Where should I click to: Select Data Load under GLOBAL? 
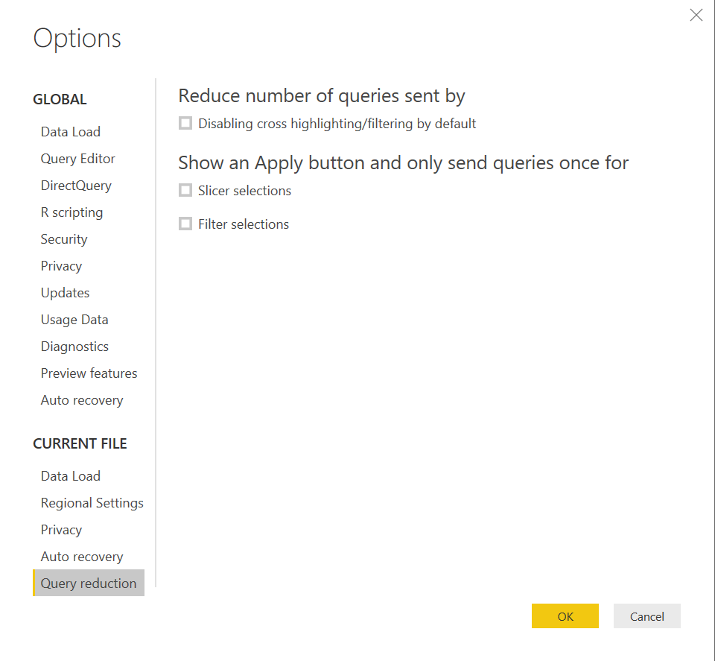pos(70,131)
